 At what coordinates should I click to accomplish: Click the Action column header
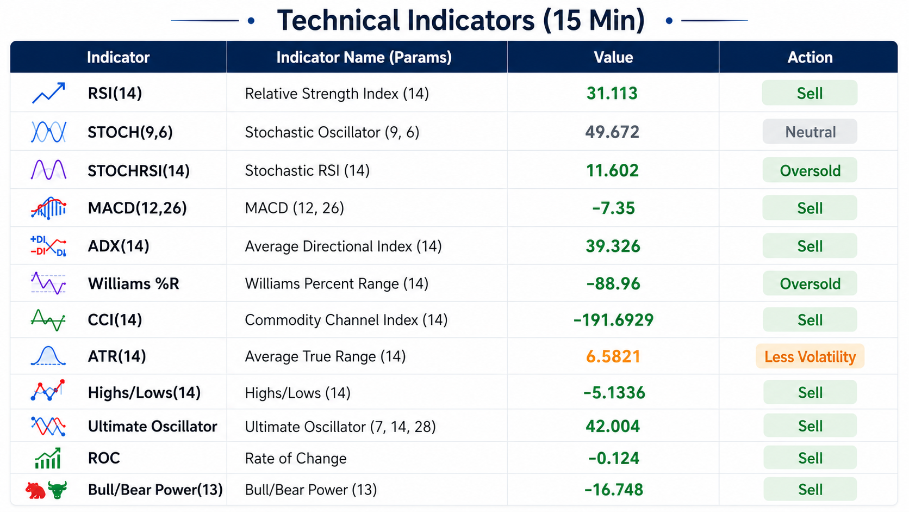tap(810, 57)
